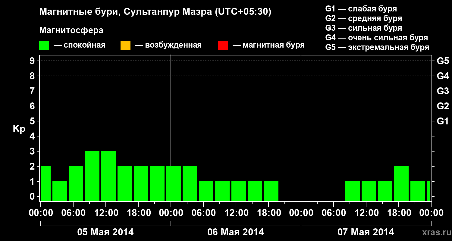Click the only Kp 1 bar on 05 Мая
This screenshot has height=241, width=452.
coord(60,191)
